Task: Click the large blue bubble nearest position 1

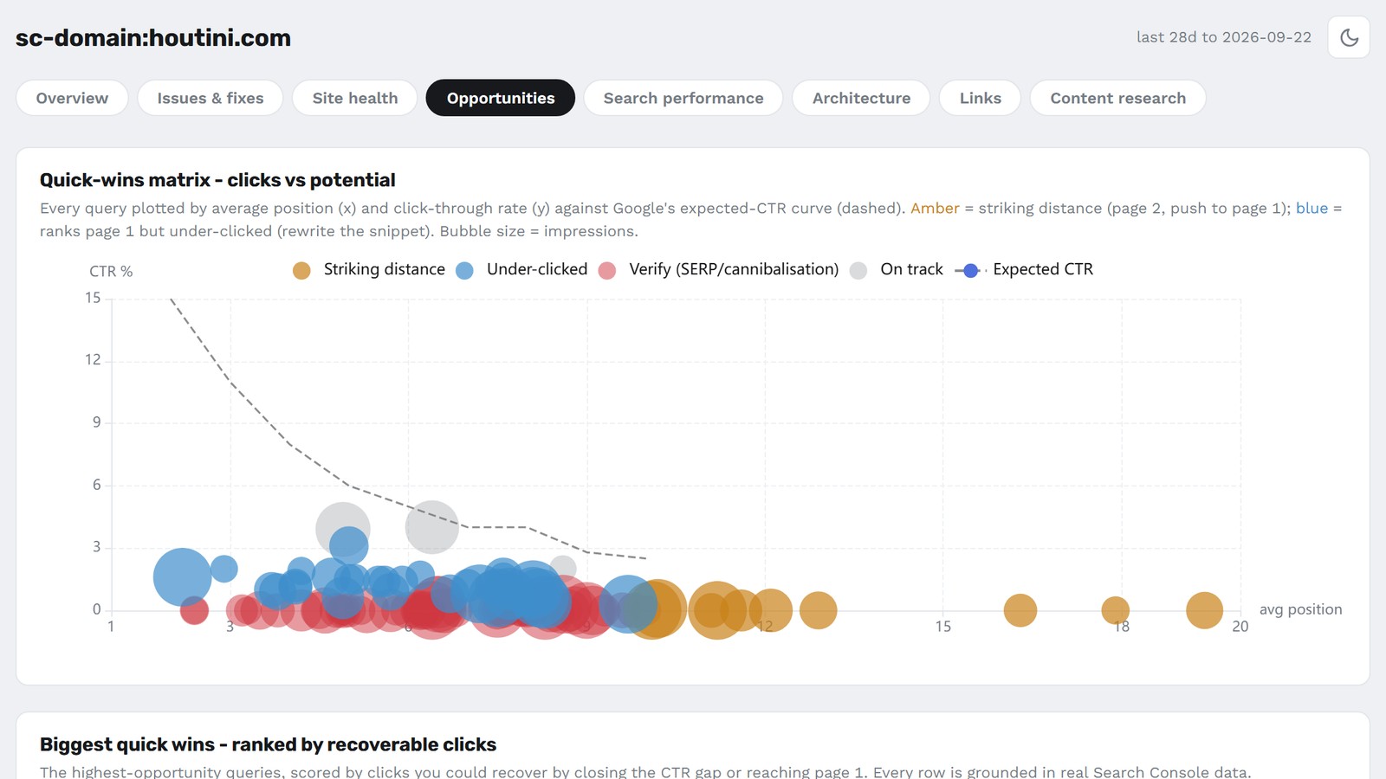Action: click(x=182, y=577)
